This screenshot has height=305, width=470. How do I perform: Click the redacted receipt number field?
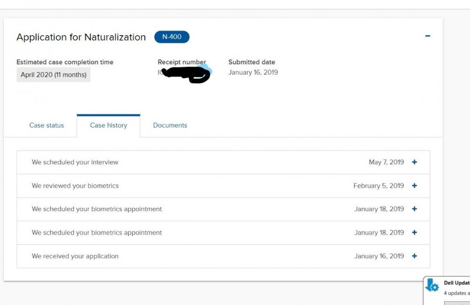(185, 74)
